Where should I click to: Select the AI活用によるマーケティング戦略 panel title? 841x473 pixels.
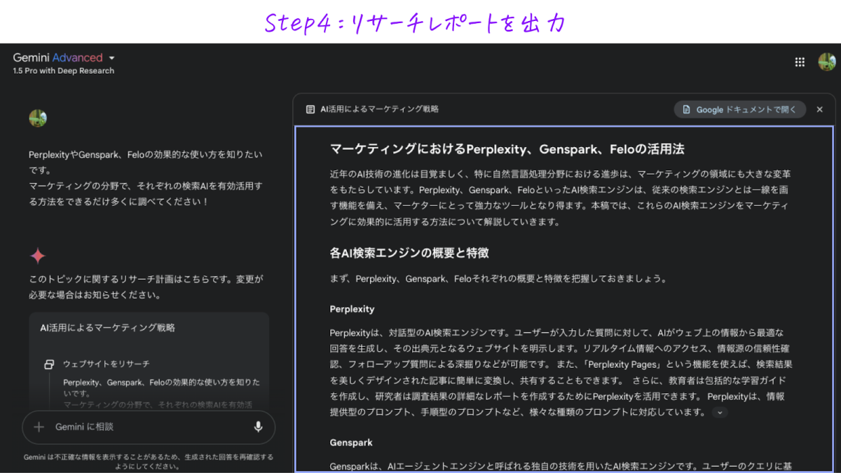pos(379,109)
